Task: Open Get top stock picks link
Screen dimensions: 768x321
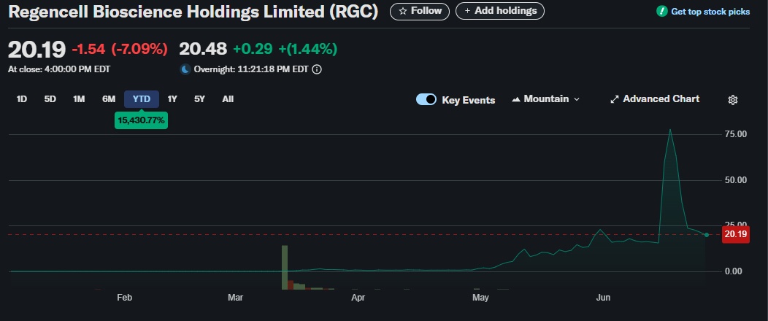Action: [x=710, y=11]
